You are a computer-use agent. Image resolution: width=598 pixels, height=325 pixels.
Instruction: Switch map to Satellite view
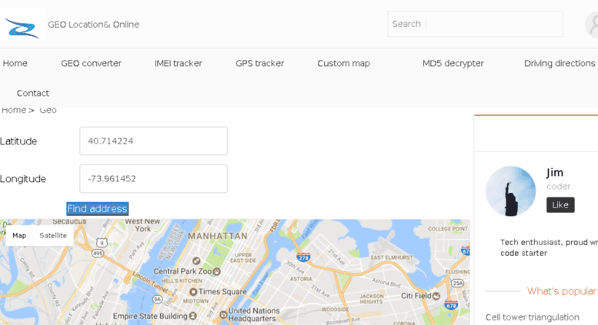pos(53,236)
